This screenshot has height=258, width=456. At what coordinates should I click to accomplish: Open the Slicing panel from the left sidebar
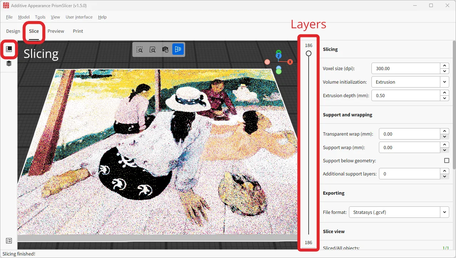point(9,50)
